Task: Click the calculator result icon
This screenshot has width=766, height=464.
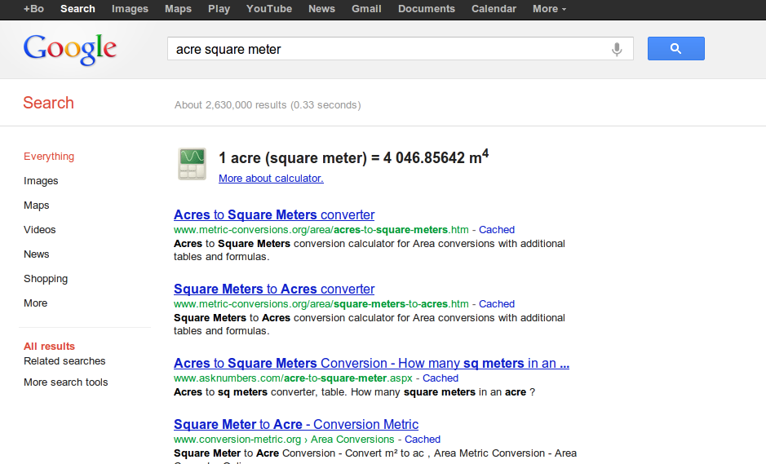Action: pos(192,164)
